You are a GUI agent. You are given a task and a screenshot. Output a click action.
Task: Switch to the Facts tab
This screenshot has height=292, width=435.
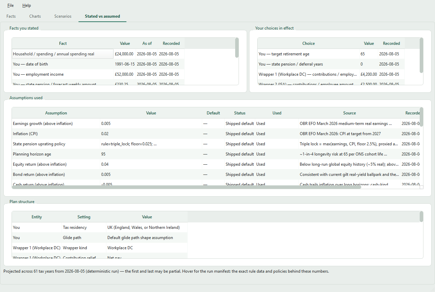[11, 16]
